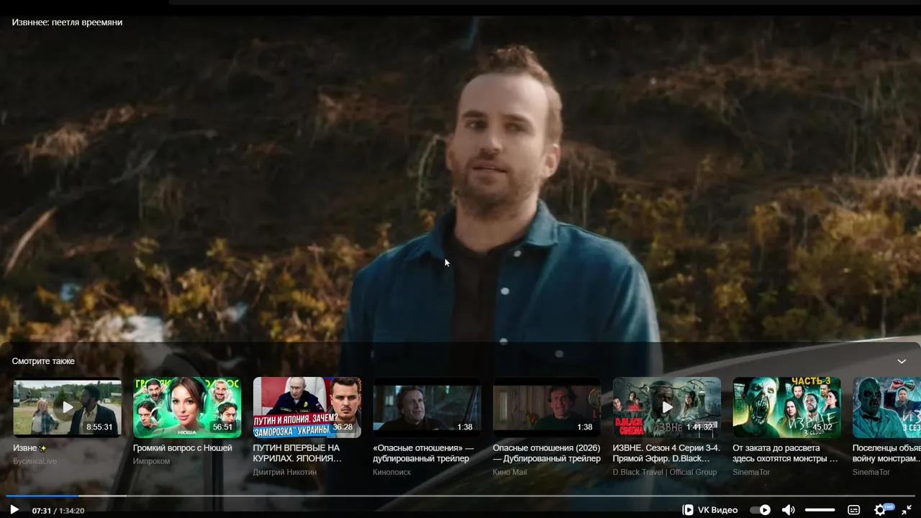Open the Поселенцы объявили войну thumbnail
The image size is (921, 518).
pos(886,408)
